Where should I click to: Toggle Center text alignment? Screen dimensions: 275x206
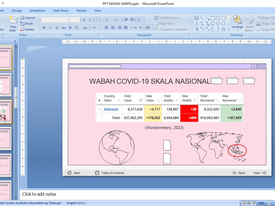pyautogui.click(x=113, y=27)
